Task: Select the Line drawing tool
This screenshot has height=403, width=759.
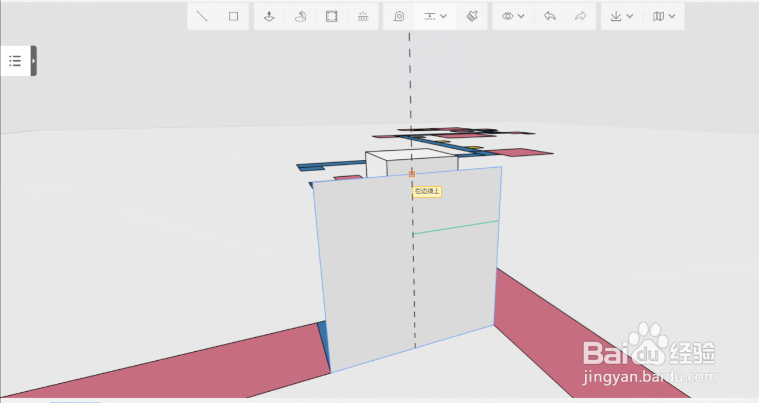Action: [202, 16]
